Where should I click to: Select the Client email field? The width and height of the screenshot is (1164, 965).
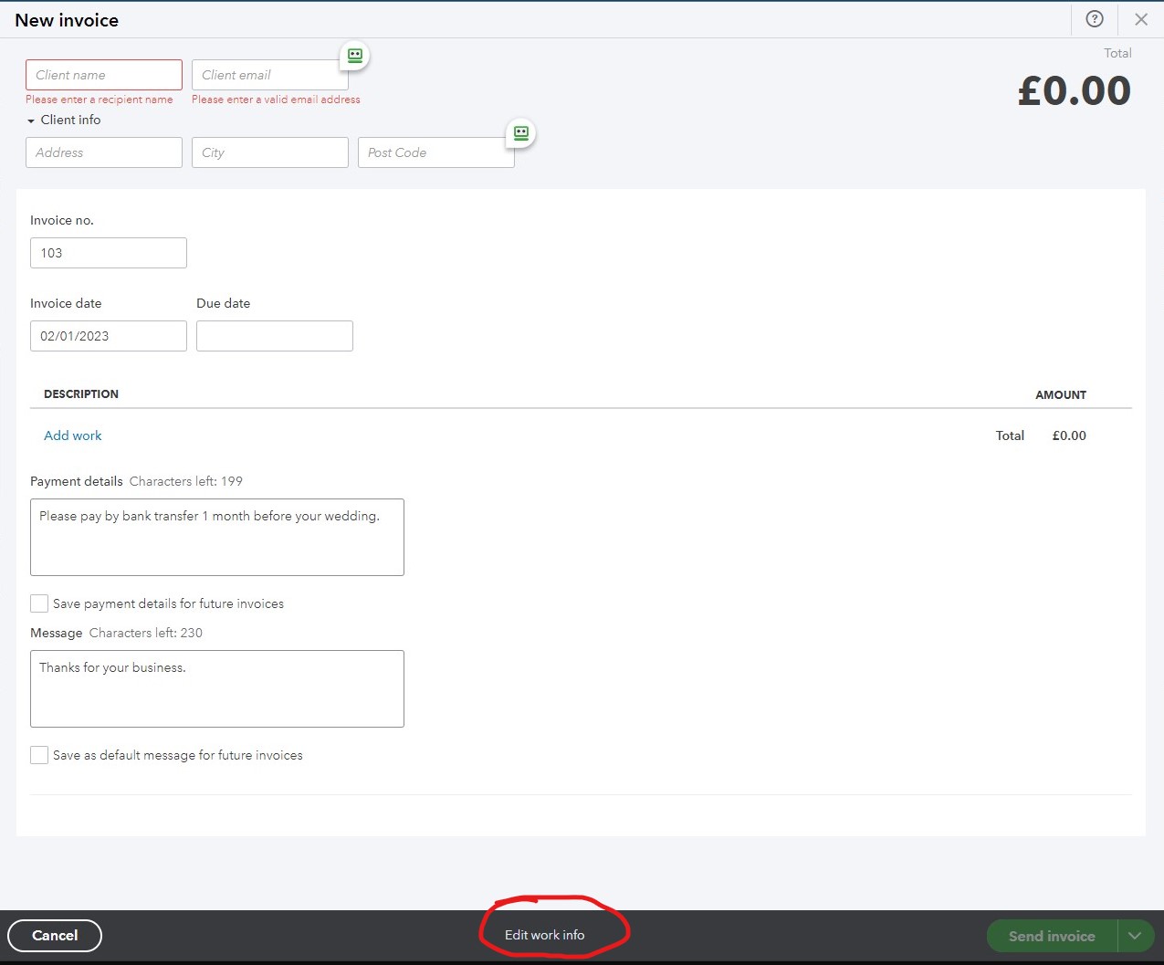pos(269,74)
